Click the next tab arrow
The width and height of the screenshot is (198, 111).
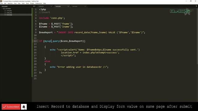pyautogui.click(x=35, y=6)
